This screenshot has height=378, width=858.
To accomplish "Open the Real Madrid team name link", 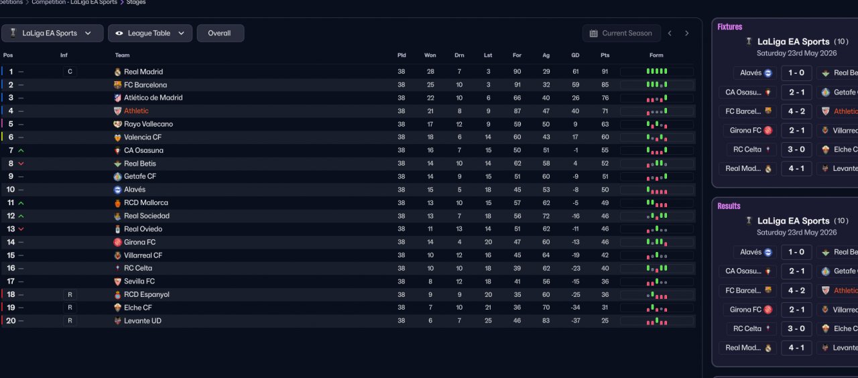I will pos(143,72).
